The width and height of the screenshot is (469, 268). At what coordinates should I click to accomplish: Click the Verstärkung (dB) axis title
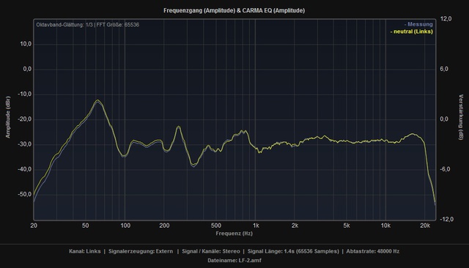(x=461, y=117)
